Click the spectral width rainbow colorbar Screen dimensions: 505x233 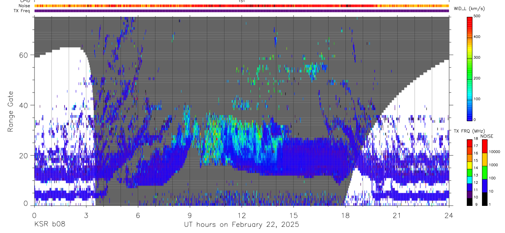(470, 68)
